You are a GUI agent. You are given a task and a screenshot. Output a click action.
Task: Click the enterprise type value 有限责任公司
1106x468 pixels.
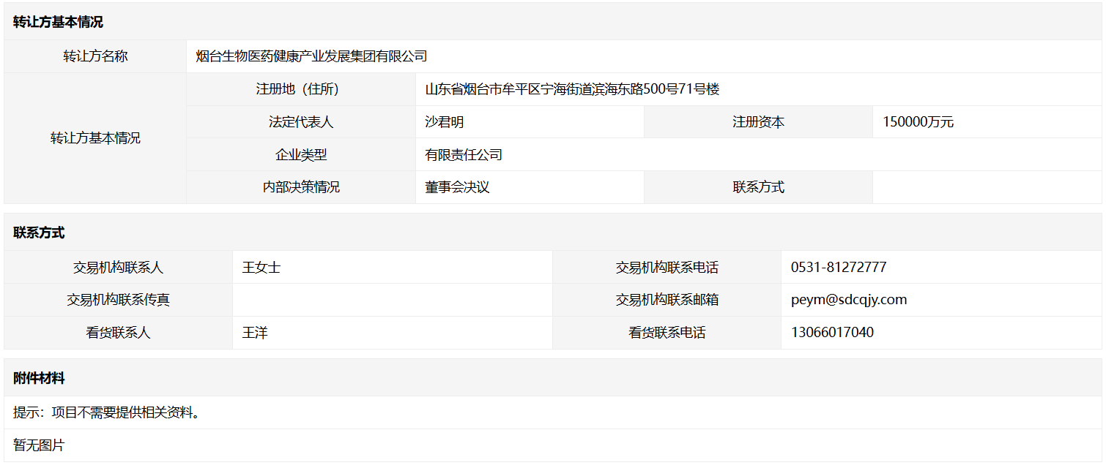click(x=464, y=155)
